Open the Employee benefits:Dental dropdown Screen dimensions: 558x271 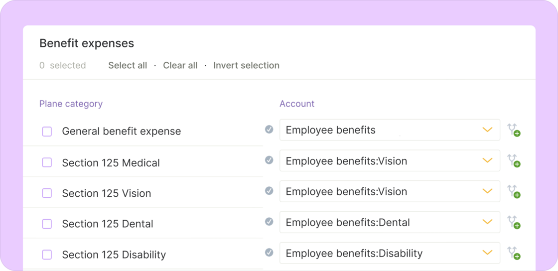click(390, 222)
